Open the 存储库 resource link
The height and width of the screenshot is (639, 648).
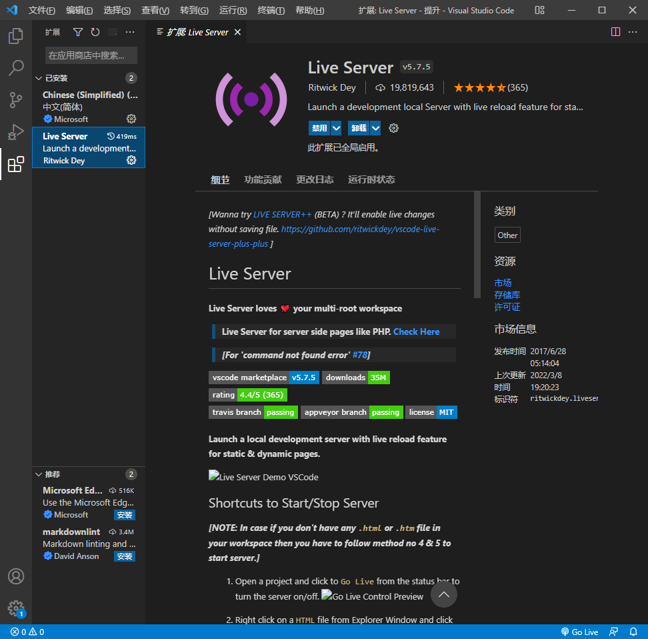click(x=507, y=295)
